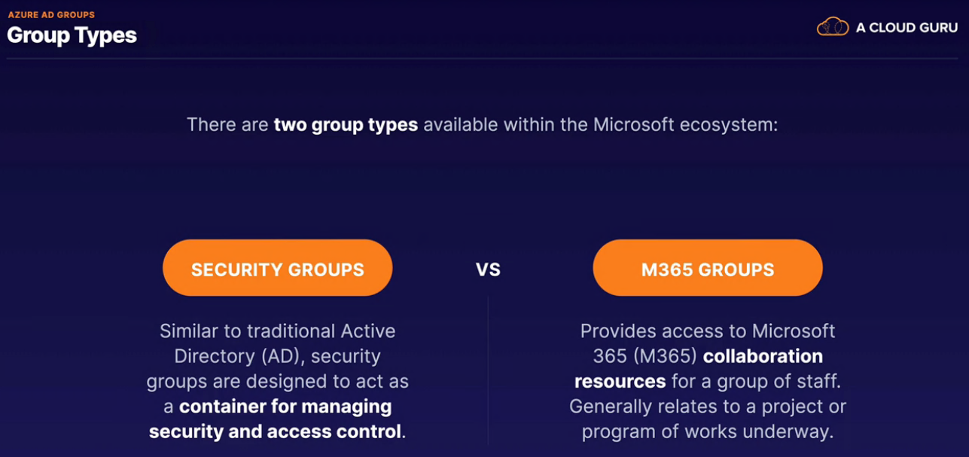Click the 'Generally relates to a project or' line
The height and width of the screenshot is (457, 969).
(x=708, y=407)
